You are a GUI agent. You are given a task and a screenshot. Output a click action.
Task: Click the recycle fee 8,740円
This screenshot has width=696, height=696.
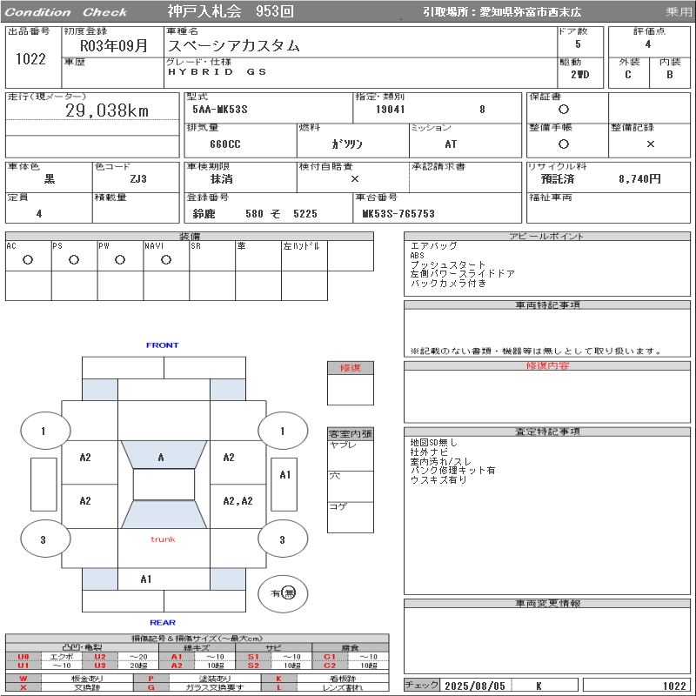(x=639, y=179)
